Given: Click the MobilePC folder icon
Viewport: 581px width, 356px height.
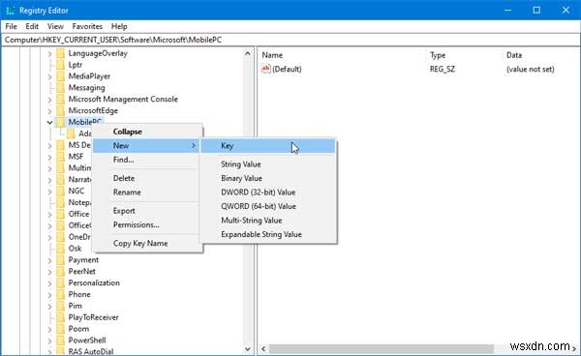Looking at the screenshot, I should point(60,122).
